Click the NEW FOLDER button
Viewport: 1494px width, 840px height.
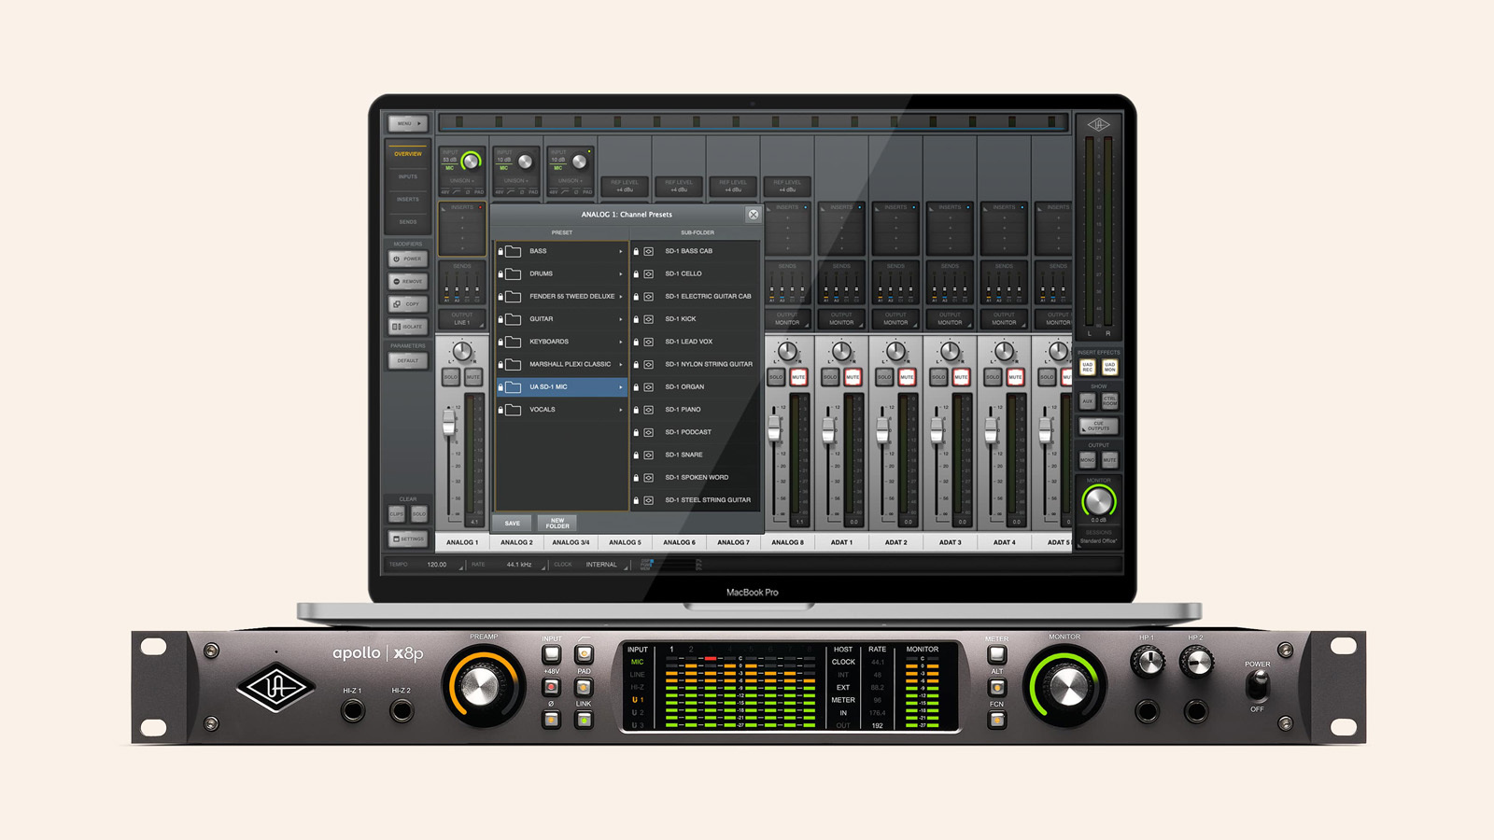[557, 524]
